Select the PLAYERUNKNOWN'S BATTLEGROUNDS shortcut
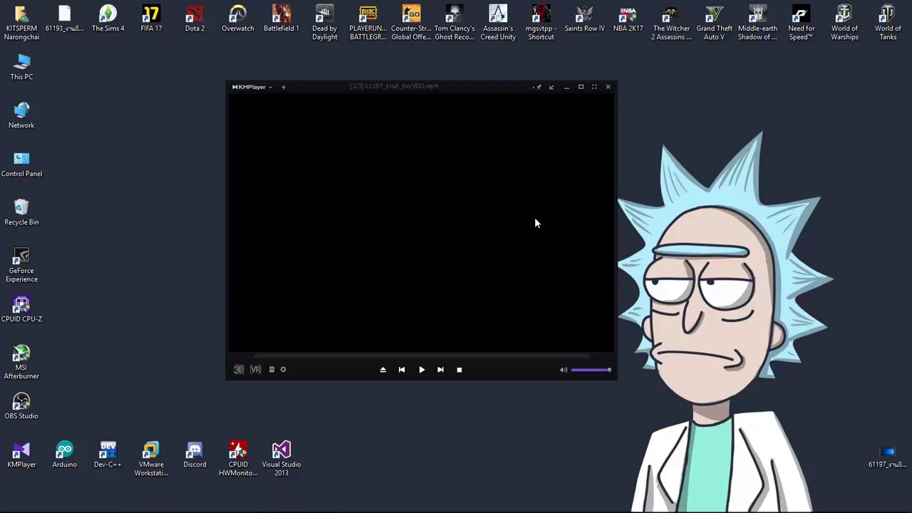This screenshot has width=912, height=513. pyautogui.click(x=368, y=23)
